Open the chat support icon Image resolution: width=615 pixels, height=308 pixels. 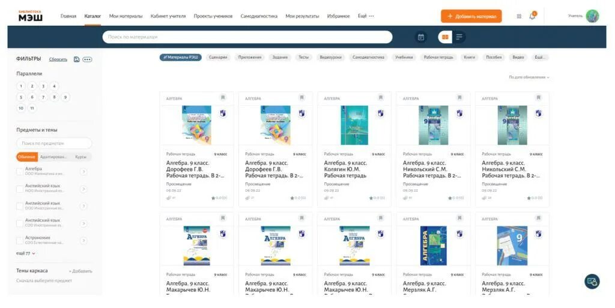pos(592,281)
